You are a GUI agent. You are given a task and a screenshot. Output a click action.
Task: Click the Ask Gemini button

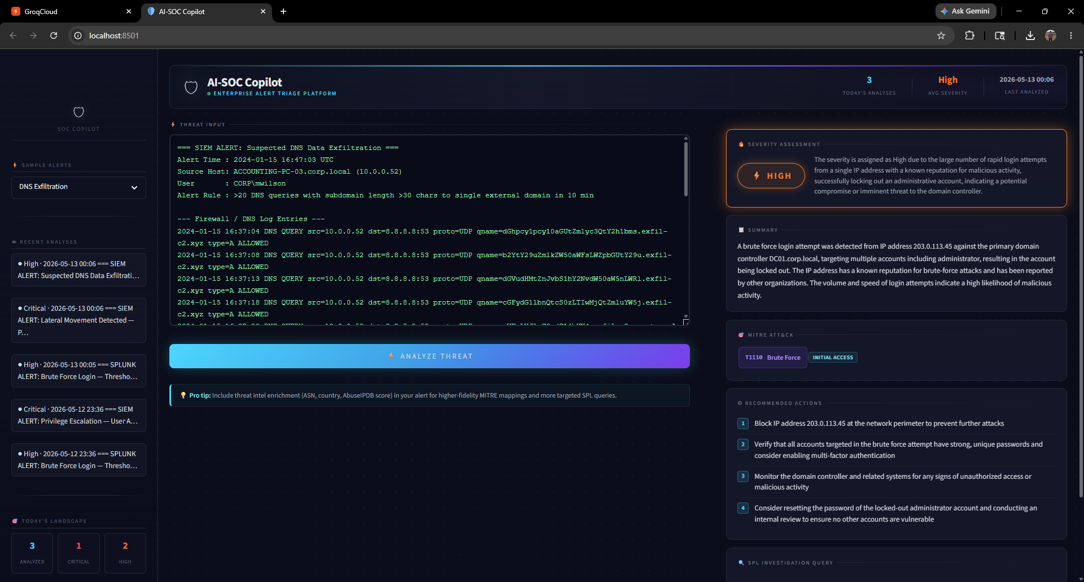(965, 11)
